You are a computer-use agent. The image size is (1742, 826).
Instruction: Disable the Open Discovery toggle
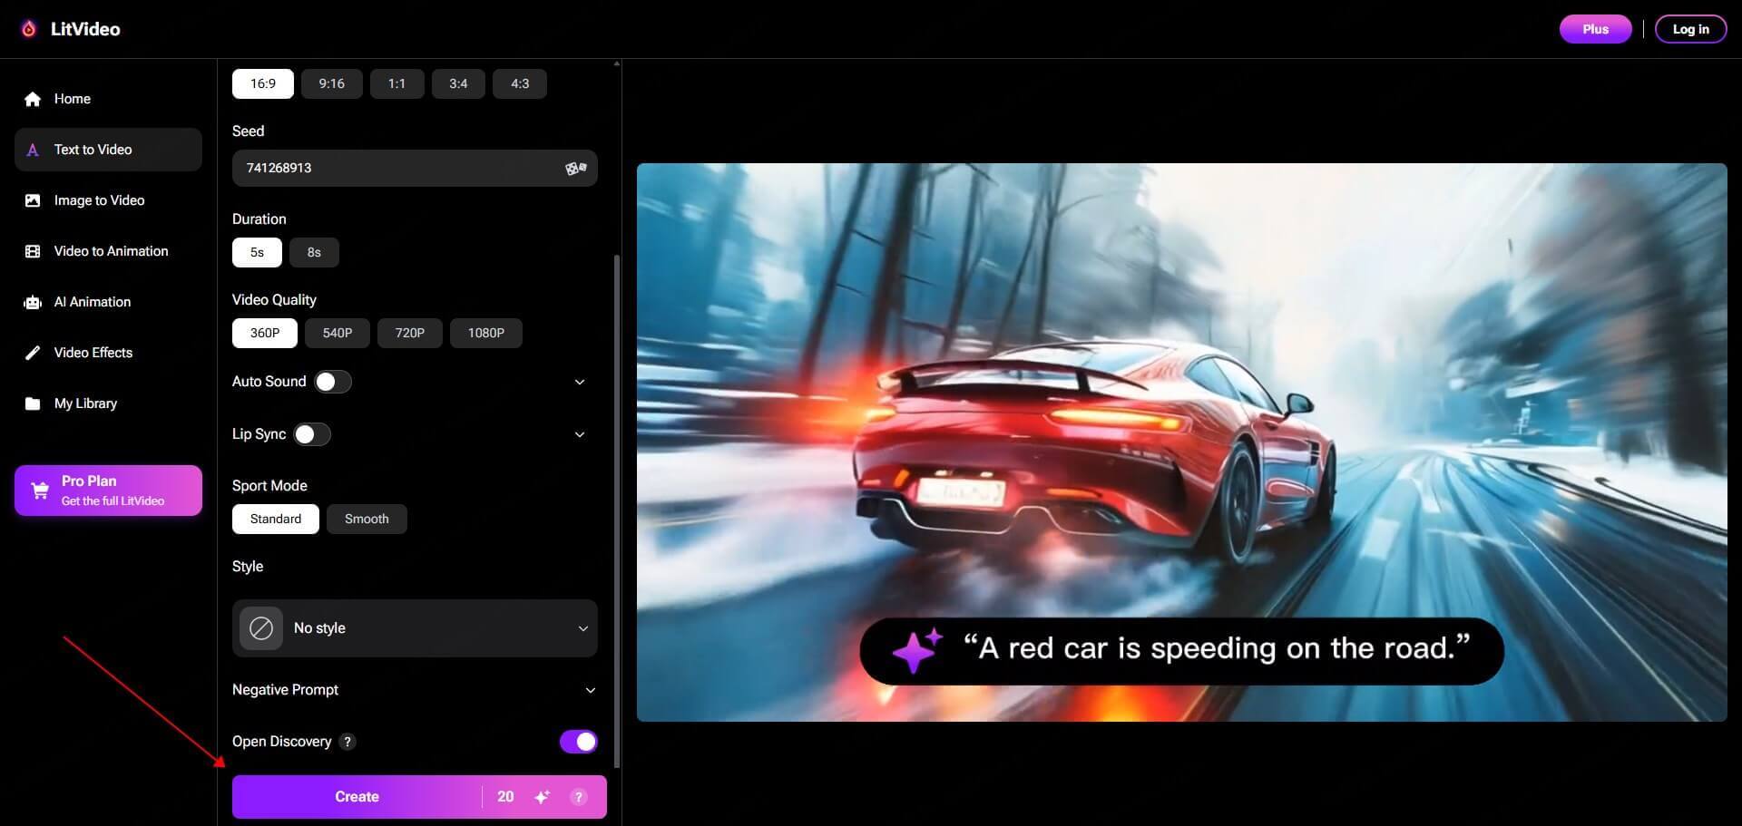[x=578, y=742]
